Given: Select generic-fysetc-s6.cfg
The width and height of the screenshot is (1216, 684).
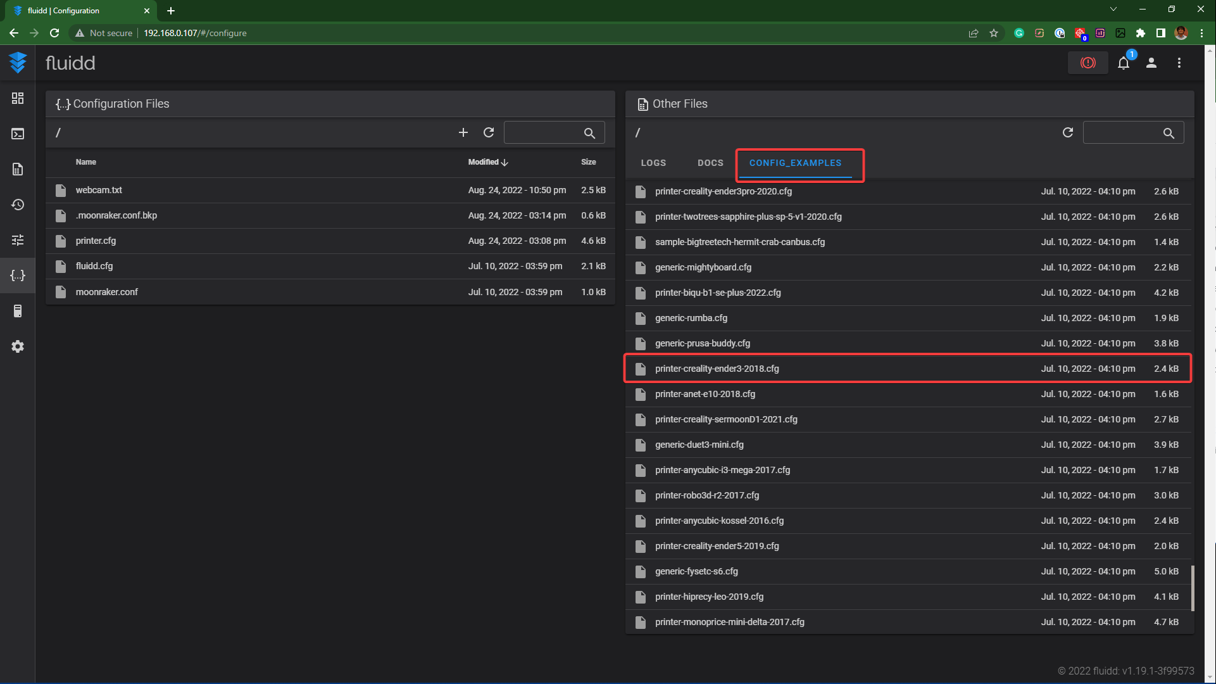Looking at the screenshot, I should coord(908,571).
